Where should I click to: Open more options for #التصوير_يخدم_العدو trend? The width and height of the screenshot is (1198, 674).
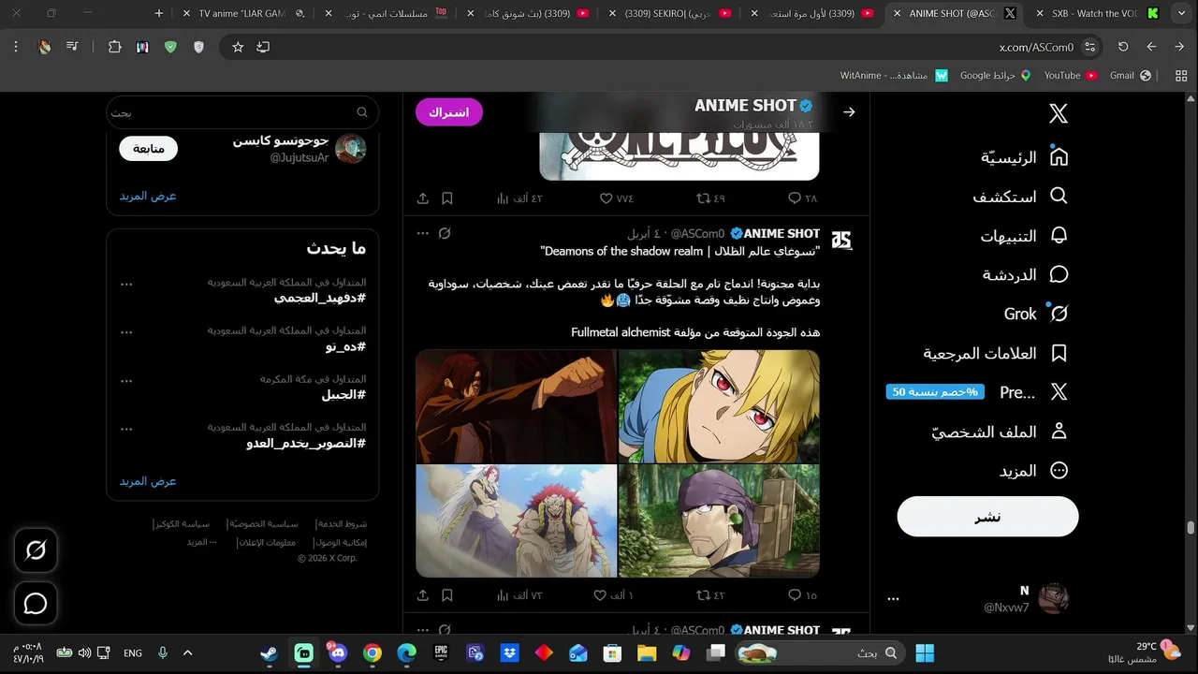126,430
